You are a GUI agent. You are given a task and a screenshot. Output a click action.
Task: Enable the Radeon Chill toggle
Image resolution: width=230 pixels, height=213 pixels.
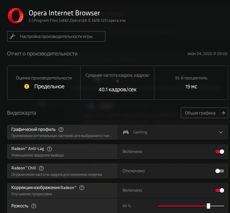point(219,171)
